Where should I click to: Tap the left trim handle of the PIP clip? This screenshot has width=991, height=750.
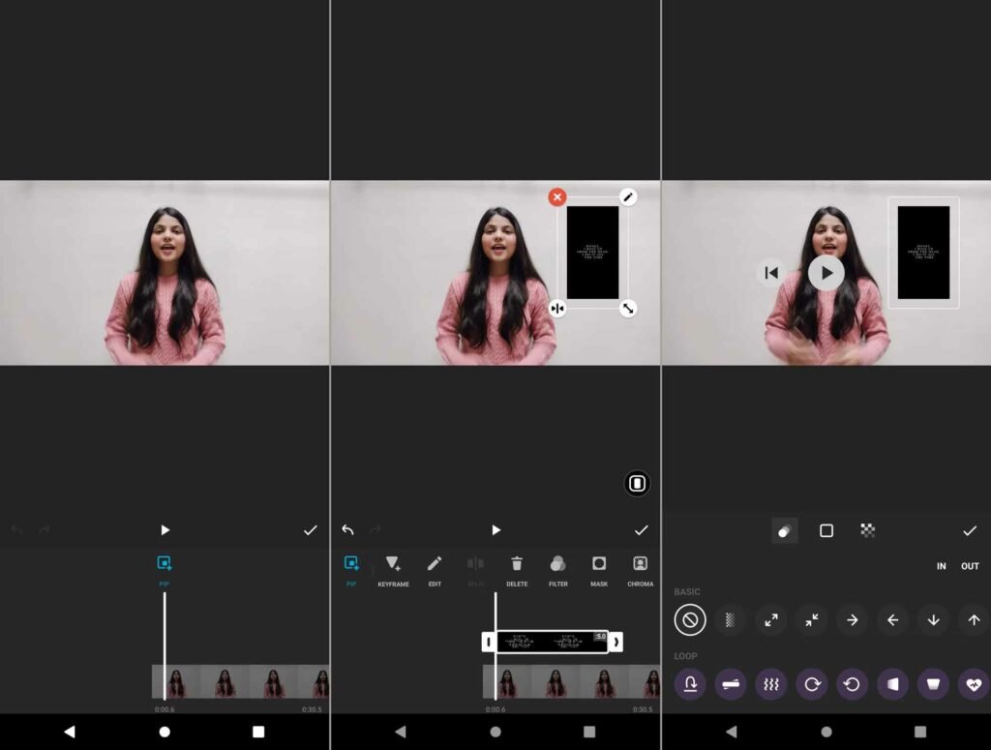coord(489,642)
